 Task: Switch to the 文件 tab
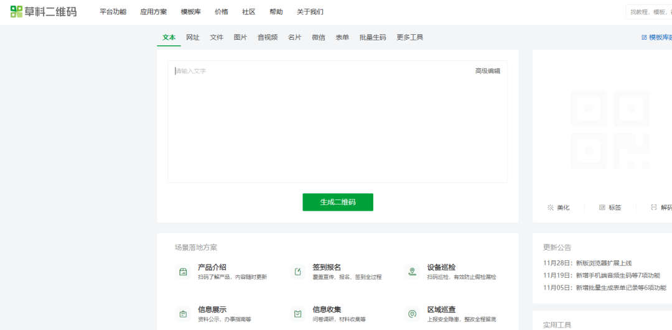point(217,37)
